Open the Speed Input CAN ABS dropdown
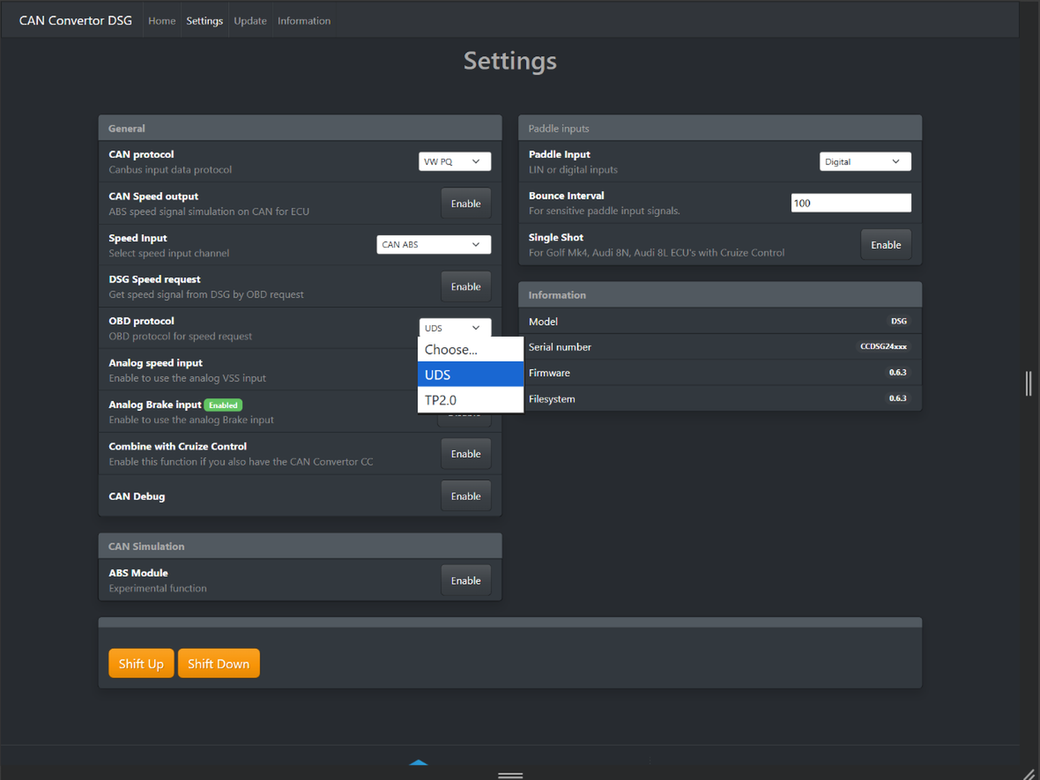1040x780 pixels. tap(434, 244)
